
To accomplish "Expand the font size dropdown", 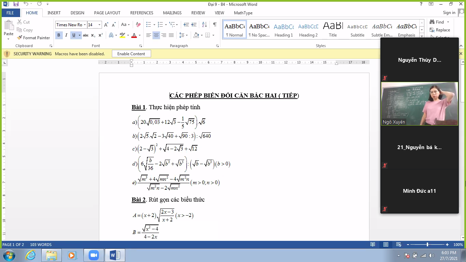I will tap(99, 25).
